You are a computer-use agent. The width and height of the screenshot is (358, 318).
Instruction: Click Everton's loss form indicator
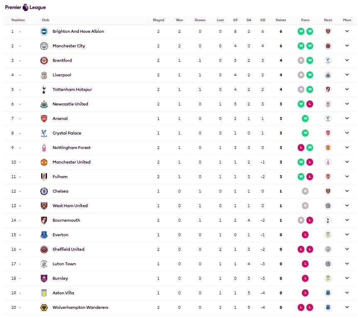[306, 235]
